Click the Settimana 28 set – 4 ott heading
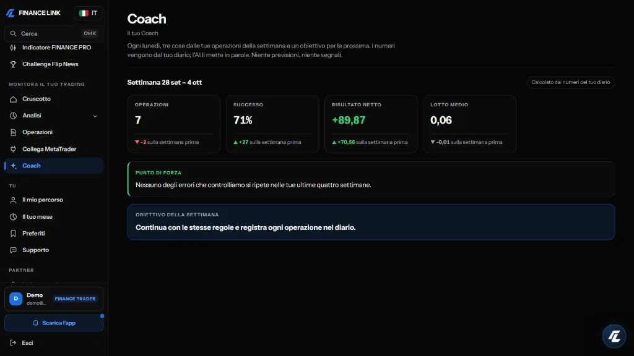The height and width of the screenshot is (356, 634). pyautogui.click(x=165, y=82)
